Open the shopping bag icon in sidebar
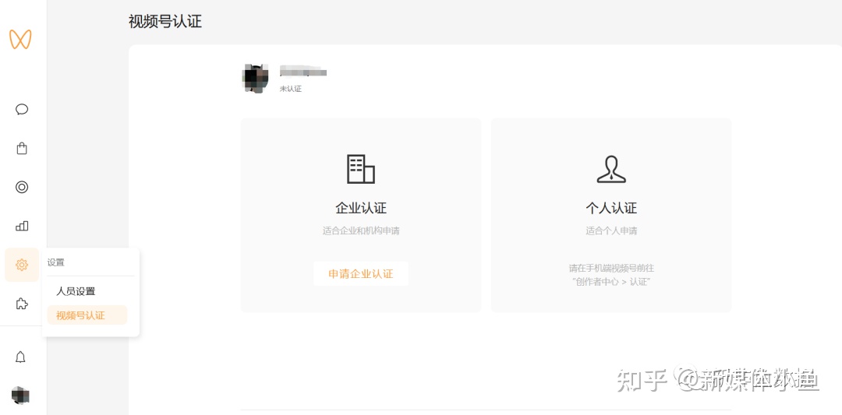This screenshot has height=415, width=842. click(22, 148)
